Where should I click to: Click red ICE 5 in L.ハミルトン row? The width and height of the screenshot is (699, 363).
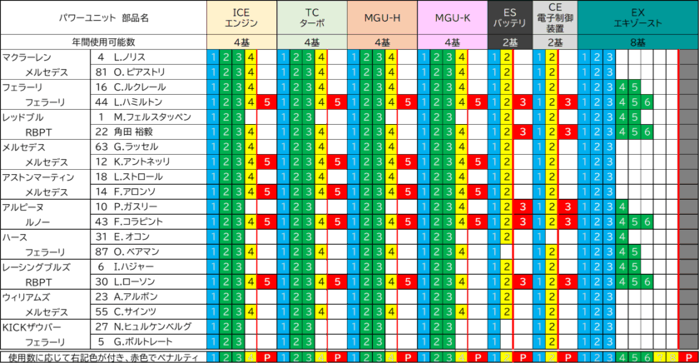click(266, 102)
